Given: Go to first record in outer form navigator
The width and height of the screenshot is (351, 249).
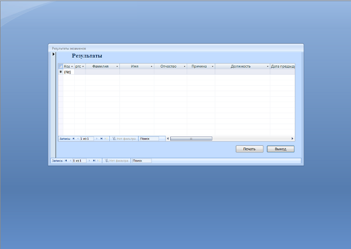Looking at the screenshot, I should 66,160.
